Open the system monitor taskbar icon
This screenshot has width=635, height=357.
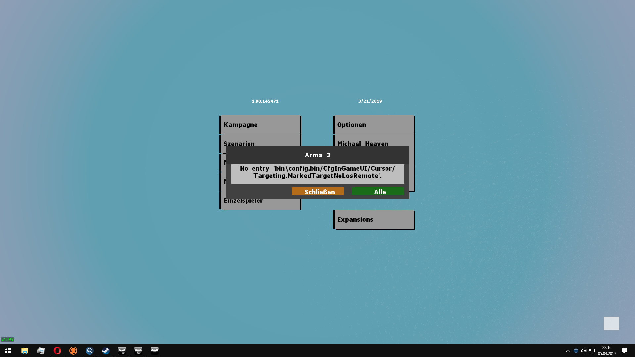(41, 351)
